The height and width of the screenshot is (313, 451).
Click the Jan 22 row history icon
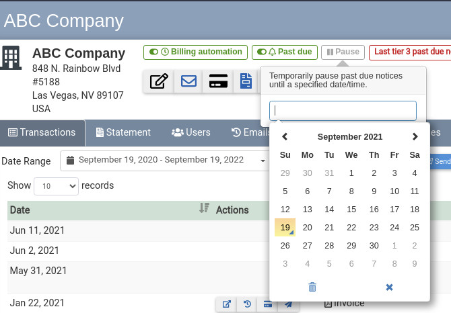tap(248, 304)
